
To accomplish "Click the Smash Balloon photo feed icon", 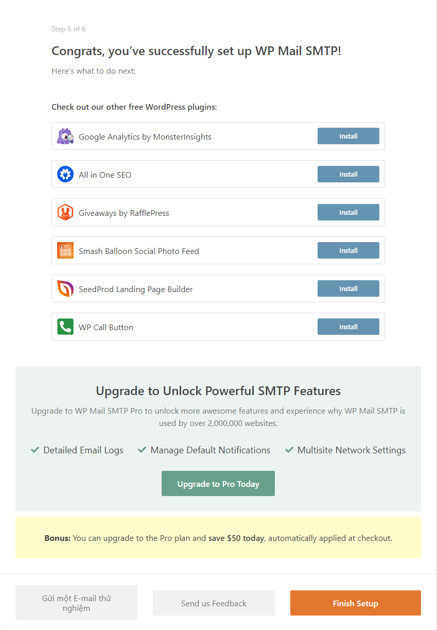I will pyautogui.click(x=65, y=251).
